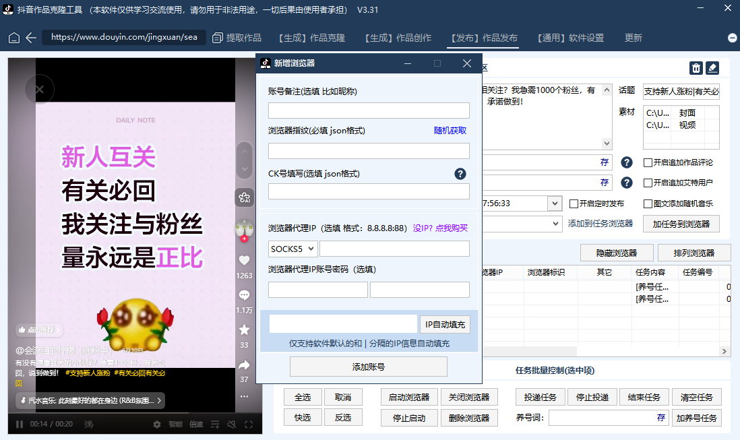Click horizontal scrollbar right arrow in task table
The width and height of the screenshot is (740, 440).
pos(724,351)
